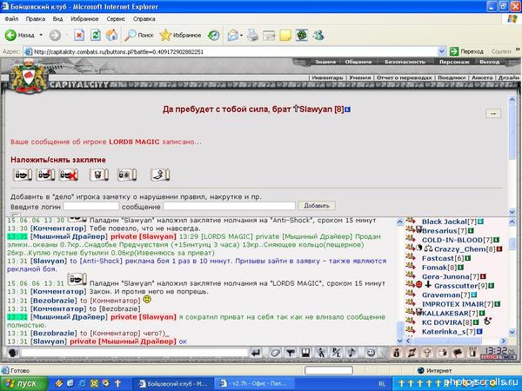Click the funnel filter icon in chat toolbar
Image resolution: width=522 pixels, height=391 pixels.
pos(291,353)
